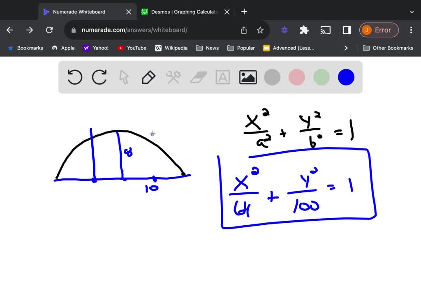This screenshot has height=305, width=421.
Task: Open the YouTube bookmark link
Action: [x=132, y=48]
